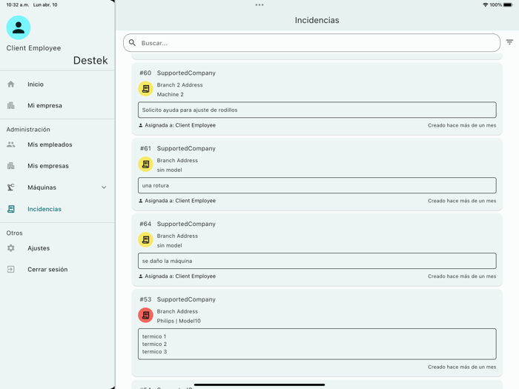
Task: Open Mis empleados menu item
Action: tap(58, 144)
